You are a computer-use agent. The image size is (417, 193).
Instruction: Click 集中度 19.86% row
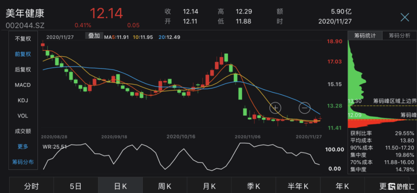pos(382,155)
